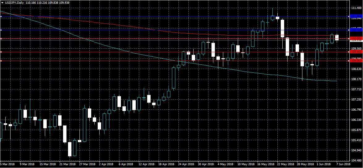Image resolution: width=363 pixels, height=168 pixels.
Task: Click the 107.250 price axis label
Action: coord(356,99)
